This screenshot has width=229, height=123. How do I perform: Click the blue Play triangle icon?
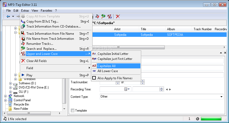23,75
